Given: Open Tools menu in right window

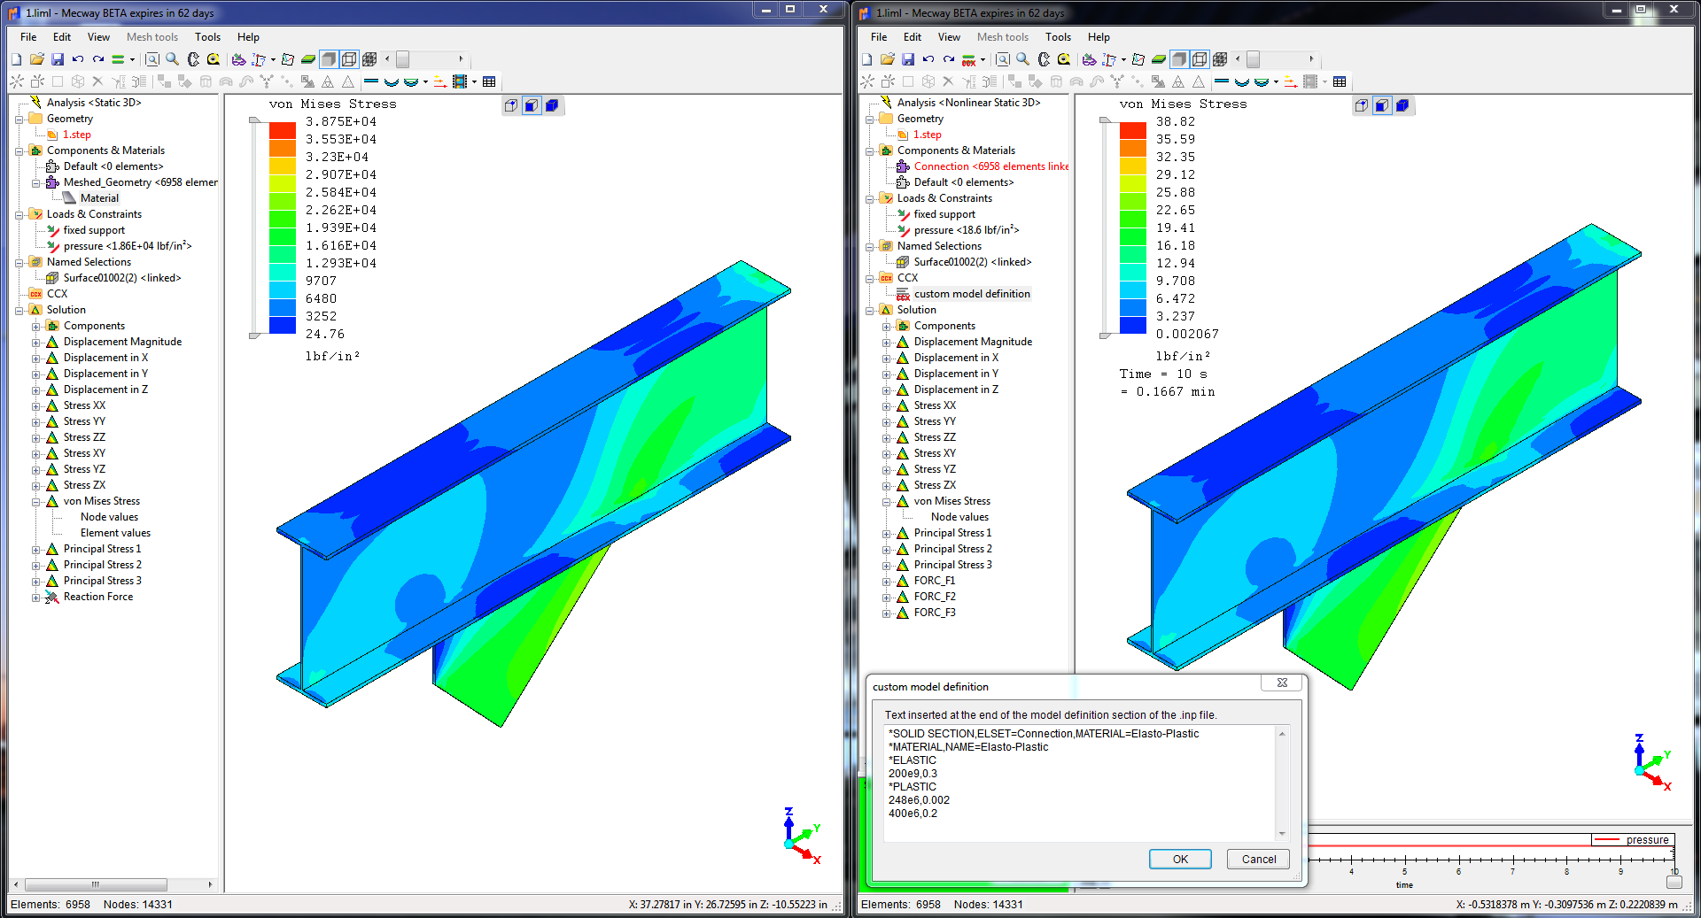Looking at the screenshot, I should [1058, 37].
